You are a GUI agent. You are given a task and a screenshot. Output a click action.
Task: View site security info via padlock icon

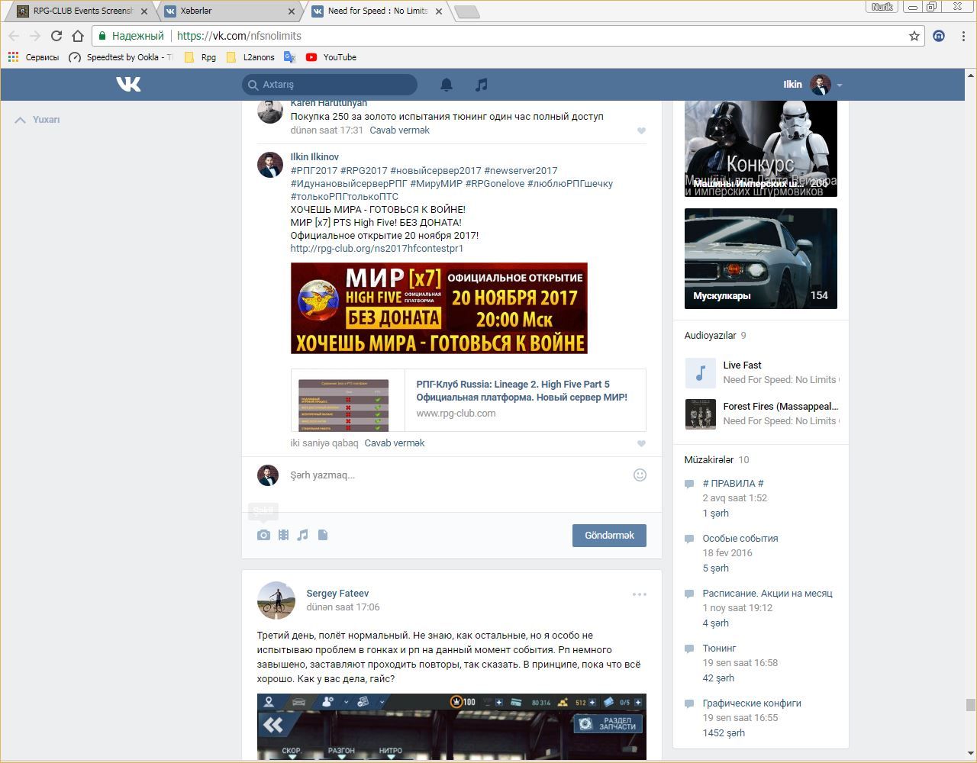(x=102, y=36)
